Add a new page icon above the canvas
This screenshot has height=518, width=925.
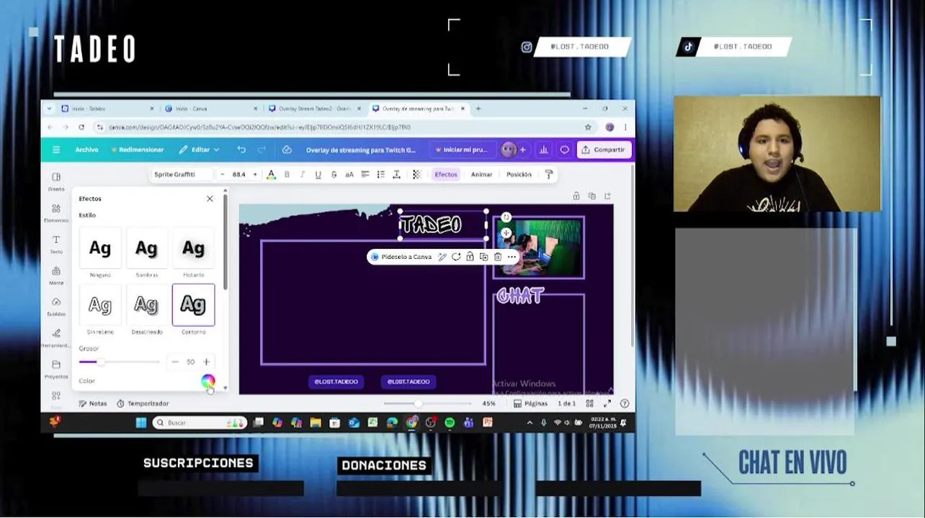pyautogui.click(x=608, y=196)
